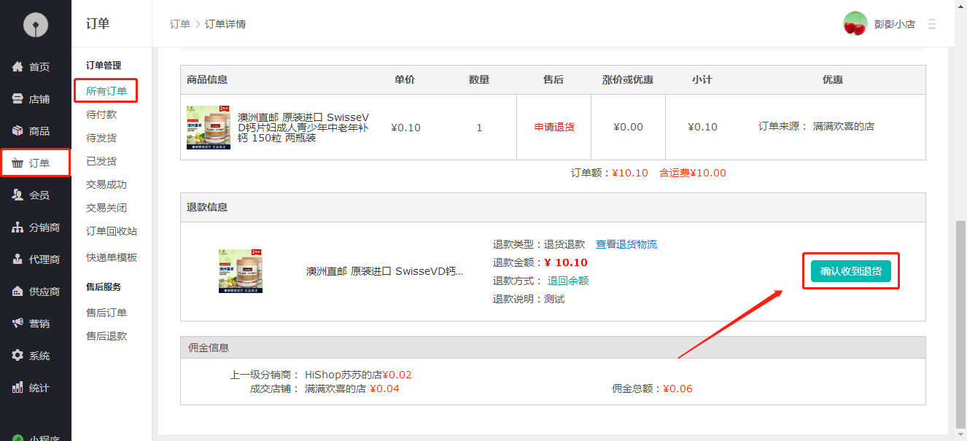Click 订单 breadcrumb link at top
The image size is (967, 441).
(x=179, y=24)
